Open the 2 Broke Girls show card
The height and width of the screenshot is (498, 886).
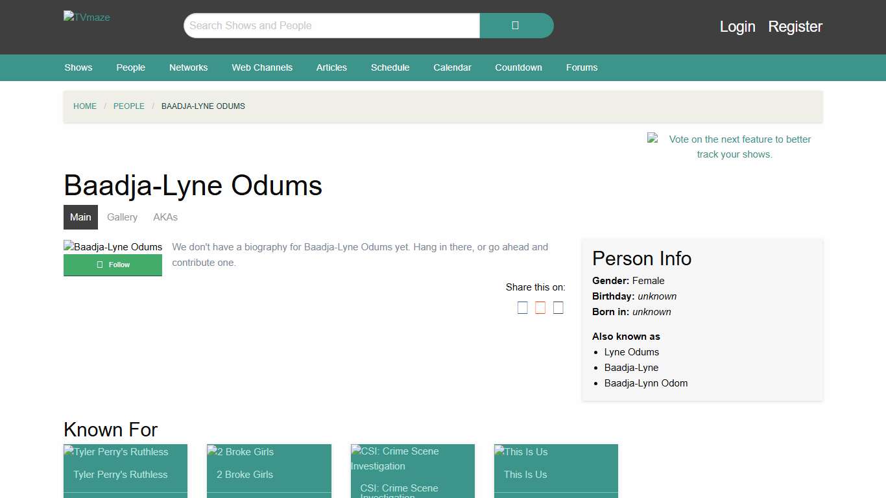coord(245,474)
